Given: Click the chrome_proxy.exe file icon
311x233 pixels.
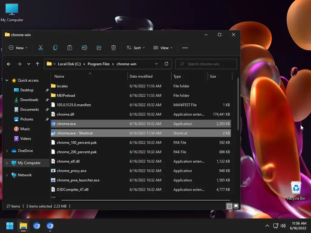Looking at the screenshot, I should 53,171.
